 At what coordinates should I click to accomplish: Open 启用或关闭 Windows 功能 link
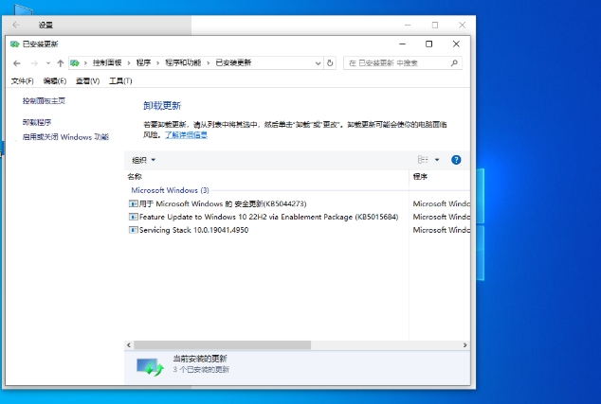point(65,137)
